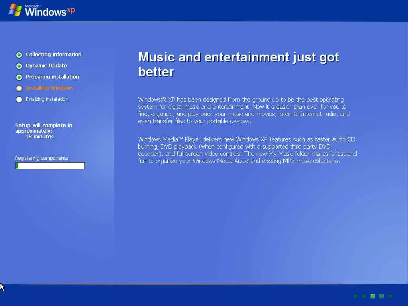Viewport: 408px width, 306px height.
Task: Click the "18 minutes" time estimate
Action: tap(39, 137)
